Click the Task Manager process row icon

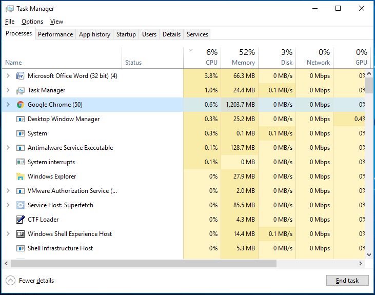click(21, 90)
